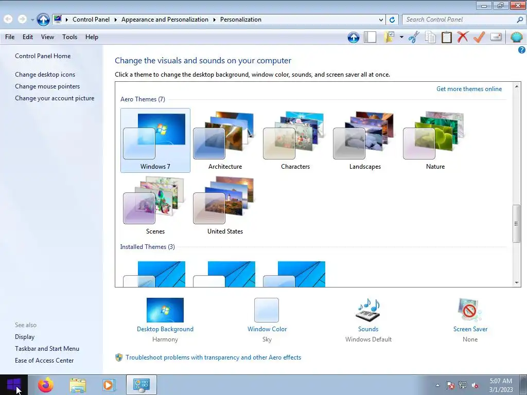
Task: Click the Up one level icon in the toolbar
Action: click(353, 37)
